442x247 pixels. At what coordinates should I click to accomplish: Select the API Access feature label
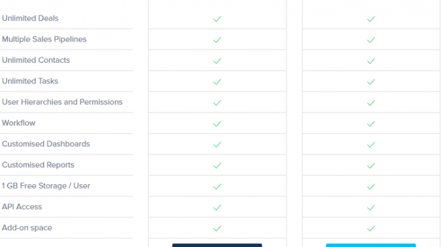coord(22,207)
